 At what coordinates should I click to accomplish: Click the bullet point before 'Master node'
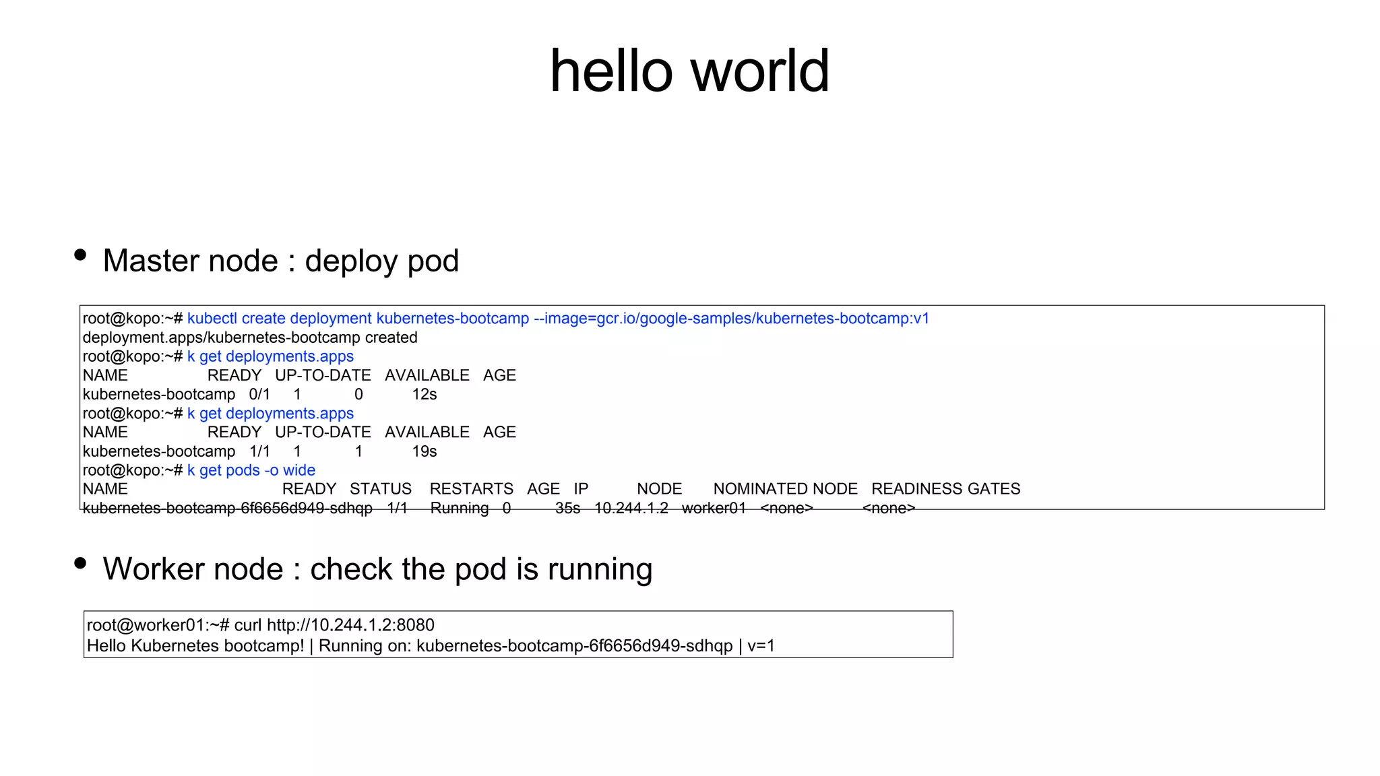pos(80,255)
